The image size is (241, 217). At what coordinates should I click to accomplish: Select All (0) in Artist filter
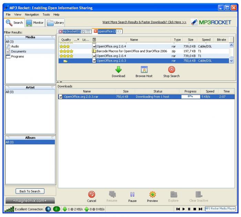(x=30, y=92)
